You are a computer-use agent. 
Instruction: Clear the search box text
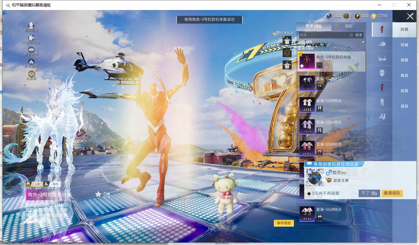(x=351, y=35)
